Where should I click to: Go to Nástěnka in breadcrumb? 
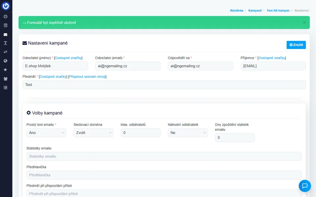[x=237, y=11]
